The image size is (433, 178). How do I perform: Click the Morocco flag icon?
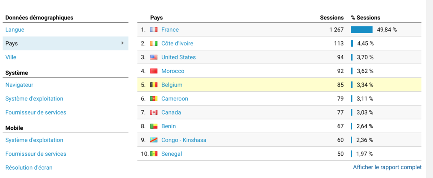coord(154,71)
